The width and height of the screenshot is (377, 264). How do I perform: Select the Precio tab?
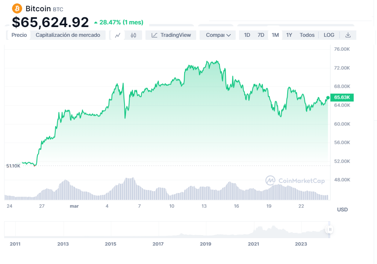click(x=19, y=35)
